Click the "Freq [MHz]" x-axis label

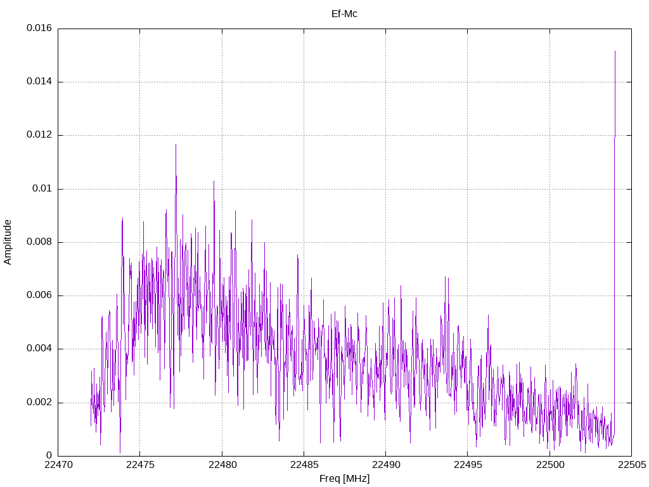[344, 479]
